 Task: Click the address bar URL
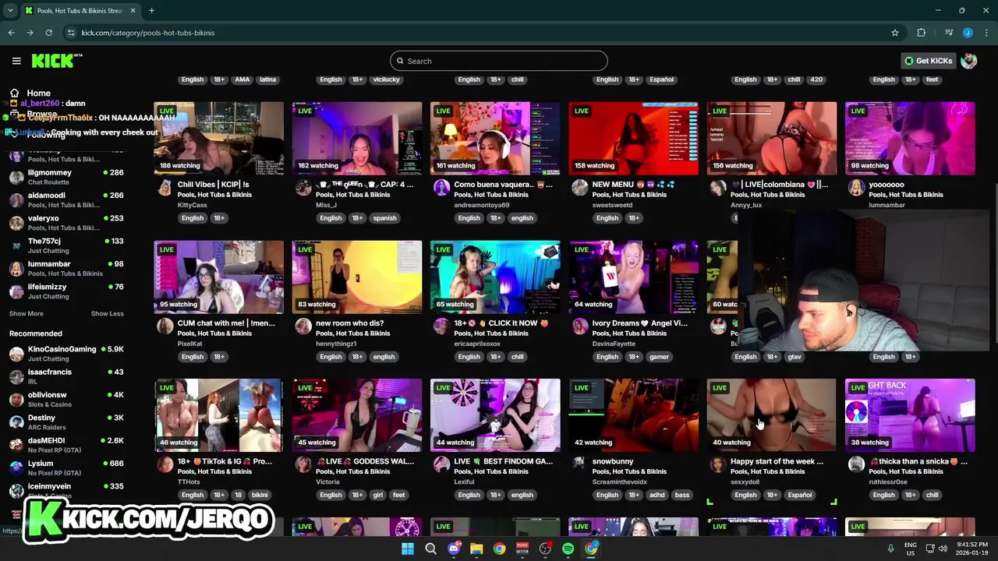click(x=148, y=33)
